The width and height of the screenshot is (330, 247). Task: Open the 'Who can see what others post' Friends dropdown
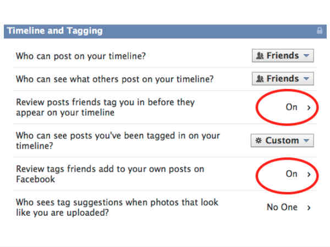coord(283,79)
